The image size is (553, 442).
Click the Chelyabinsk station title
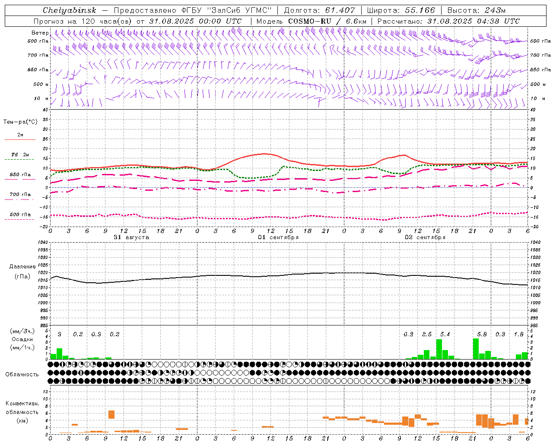(x=70, y=10)
